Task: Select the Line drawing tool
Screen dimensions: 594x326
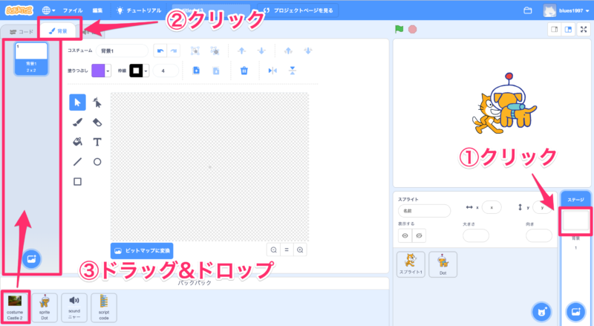Action: click(77, 161)
